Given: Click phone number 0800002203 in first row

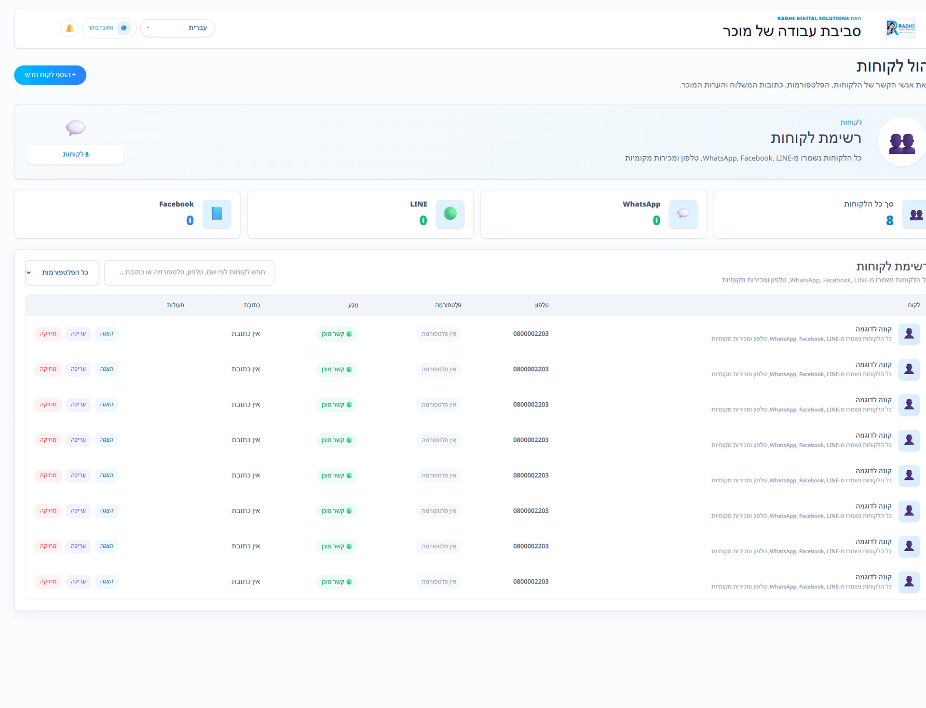Looking at the screenshot, I should click(531, 334).
